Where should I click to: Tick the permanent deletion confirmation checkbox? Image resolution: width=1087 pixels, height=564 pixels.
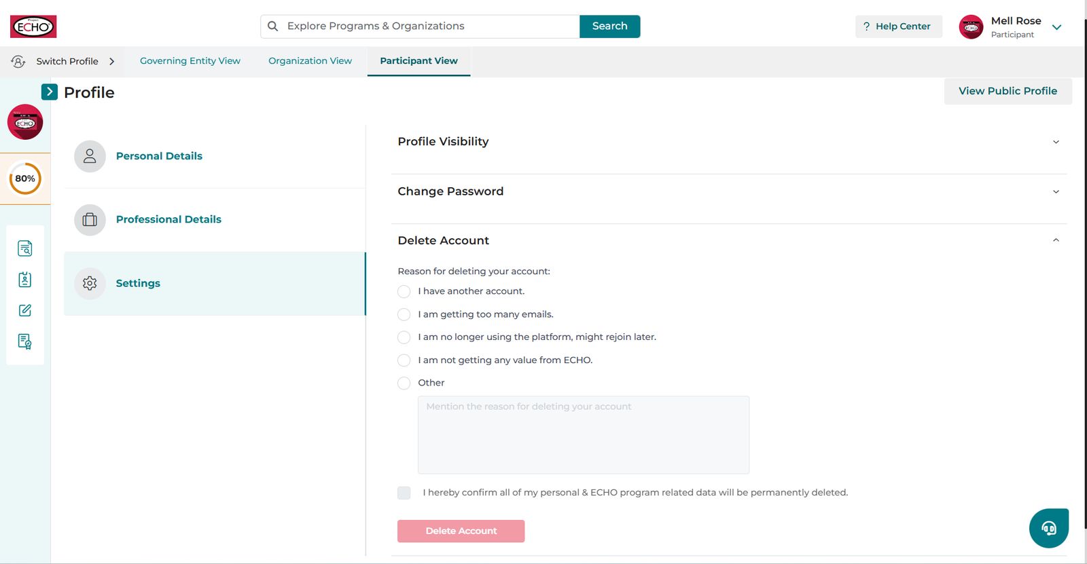click(x=404, y=493)
